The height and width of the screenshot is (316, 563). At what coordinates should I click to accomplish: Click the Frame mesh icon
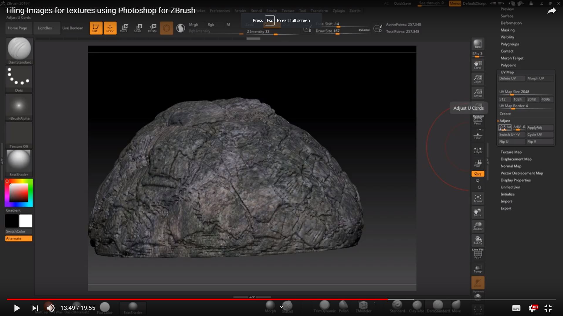(478, 198)
